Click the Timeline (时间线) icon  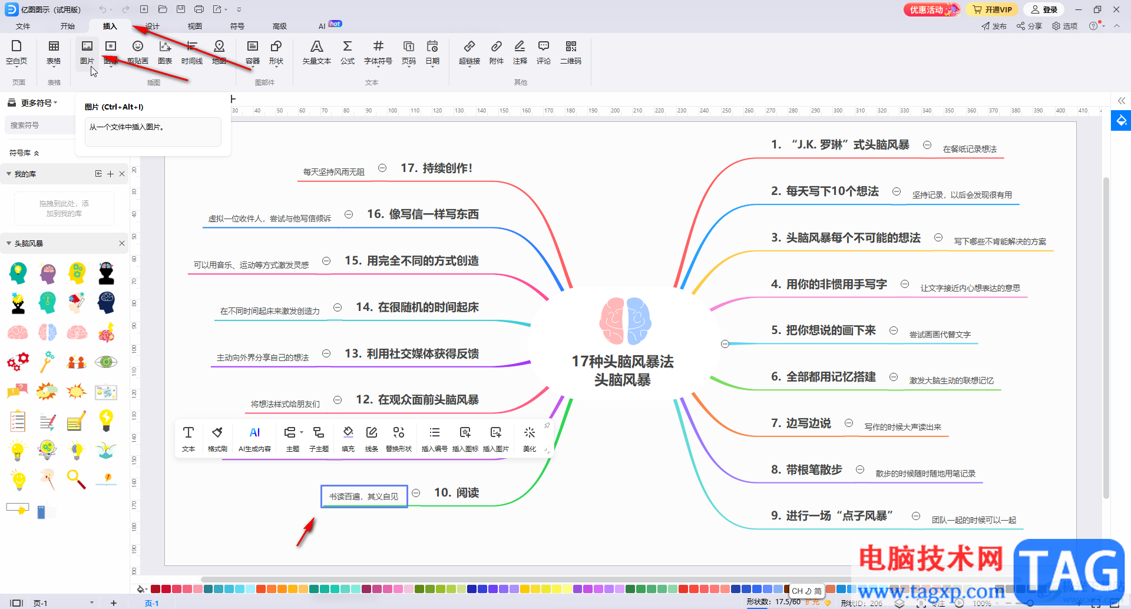pos(192,52)
